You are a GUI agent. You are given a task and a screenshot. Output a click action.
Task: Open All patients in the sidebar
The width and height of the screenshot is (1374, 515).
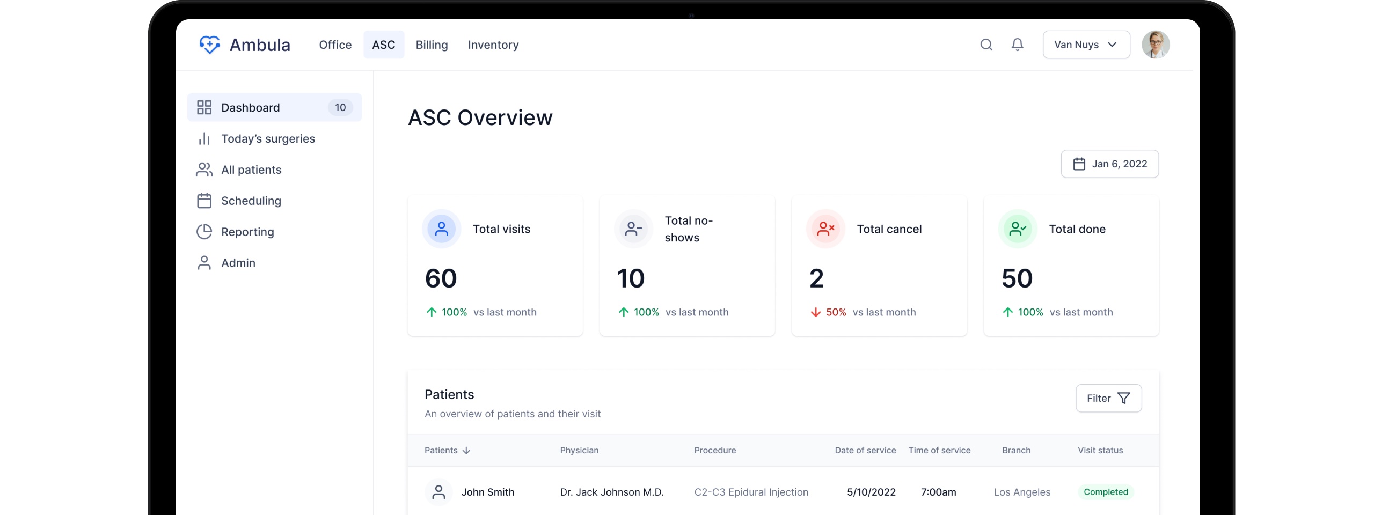tap(274, 170)
